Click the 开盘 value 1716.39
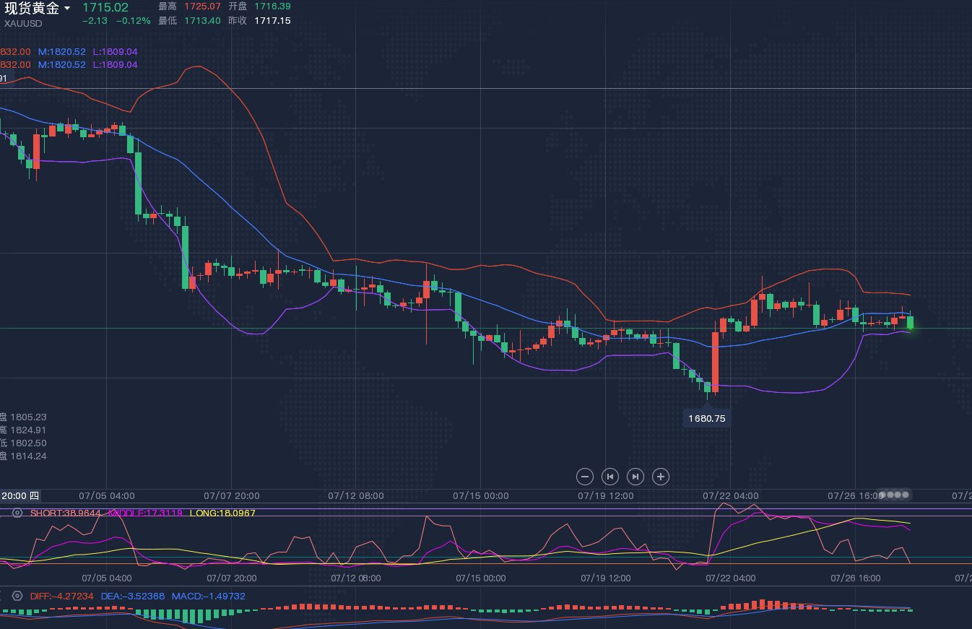Image resolution: width=972 pixels, height=629 pixels. click(x=272, y=6)
